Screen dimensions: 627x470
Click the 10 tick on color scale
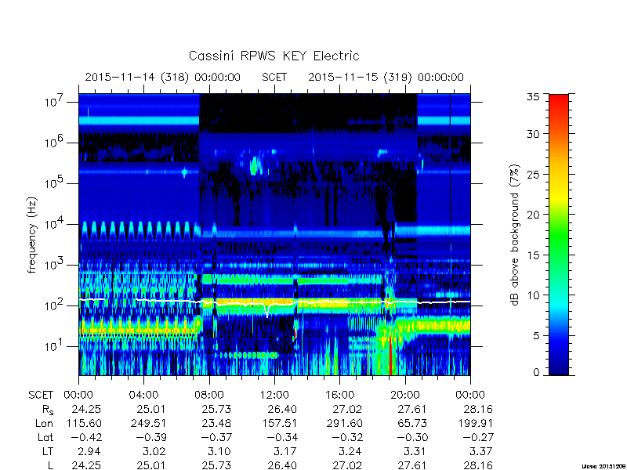pyautogui.click(x=533, y=295)
